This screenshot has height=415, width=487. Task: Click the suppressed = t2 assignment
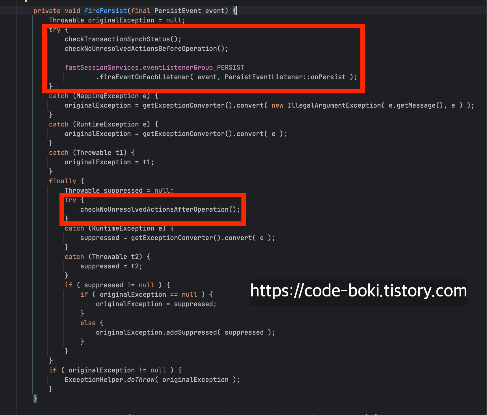pos(111,266)
